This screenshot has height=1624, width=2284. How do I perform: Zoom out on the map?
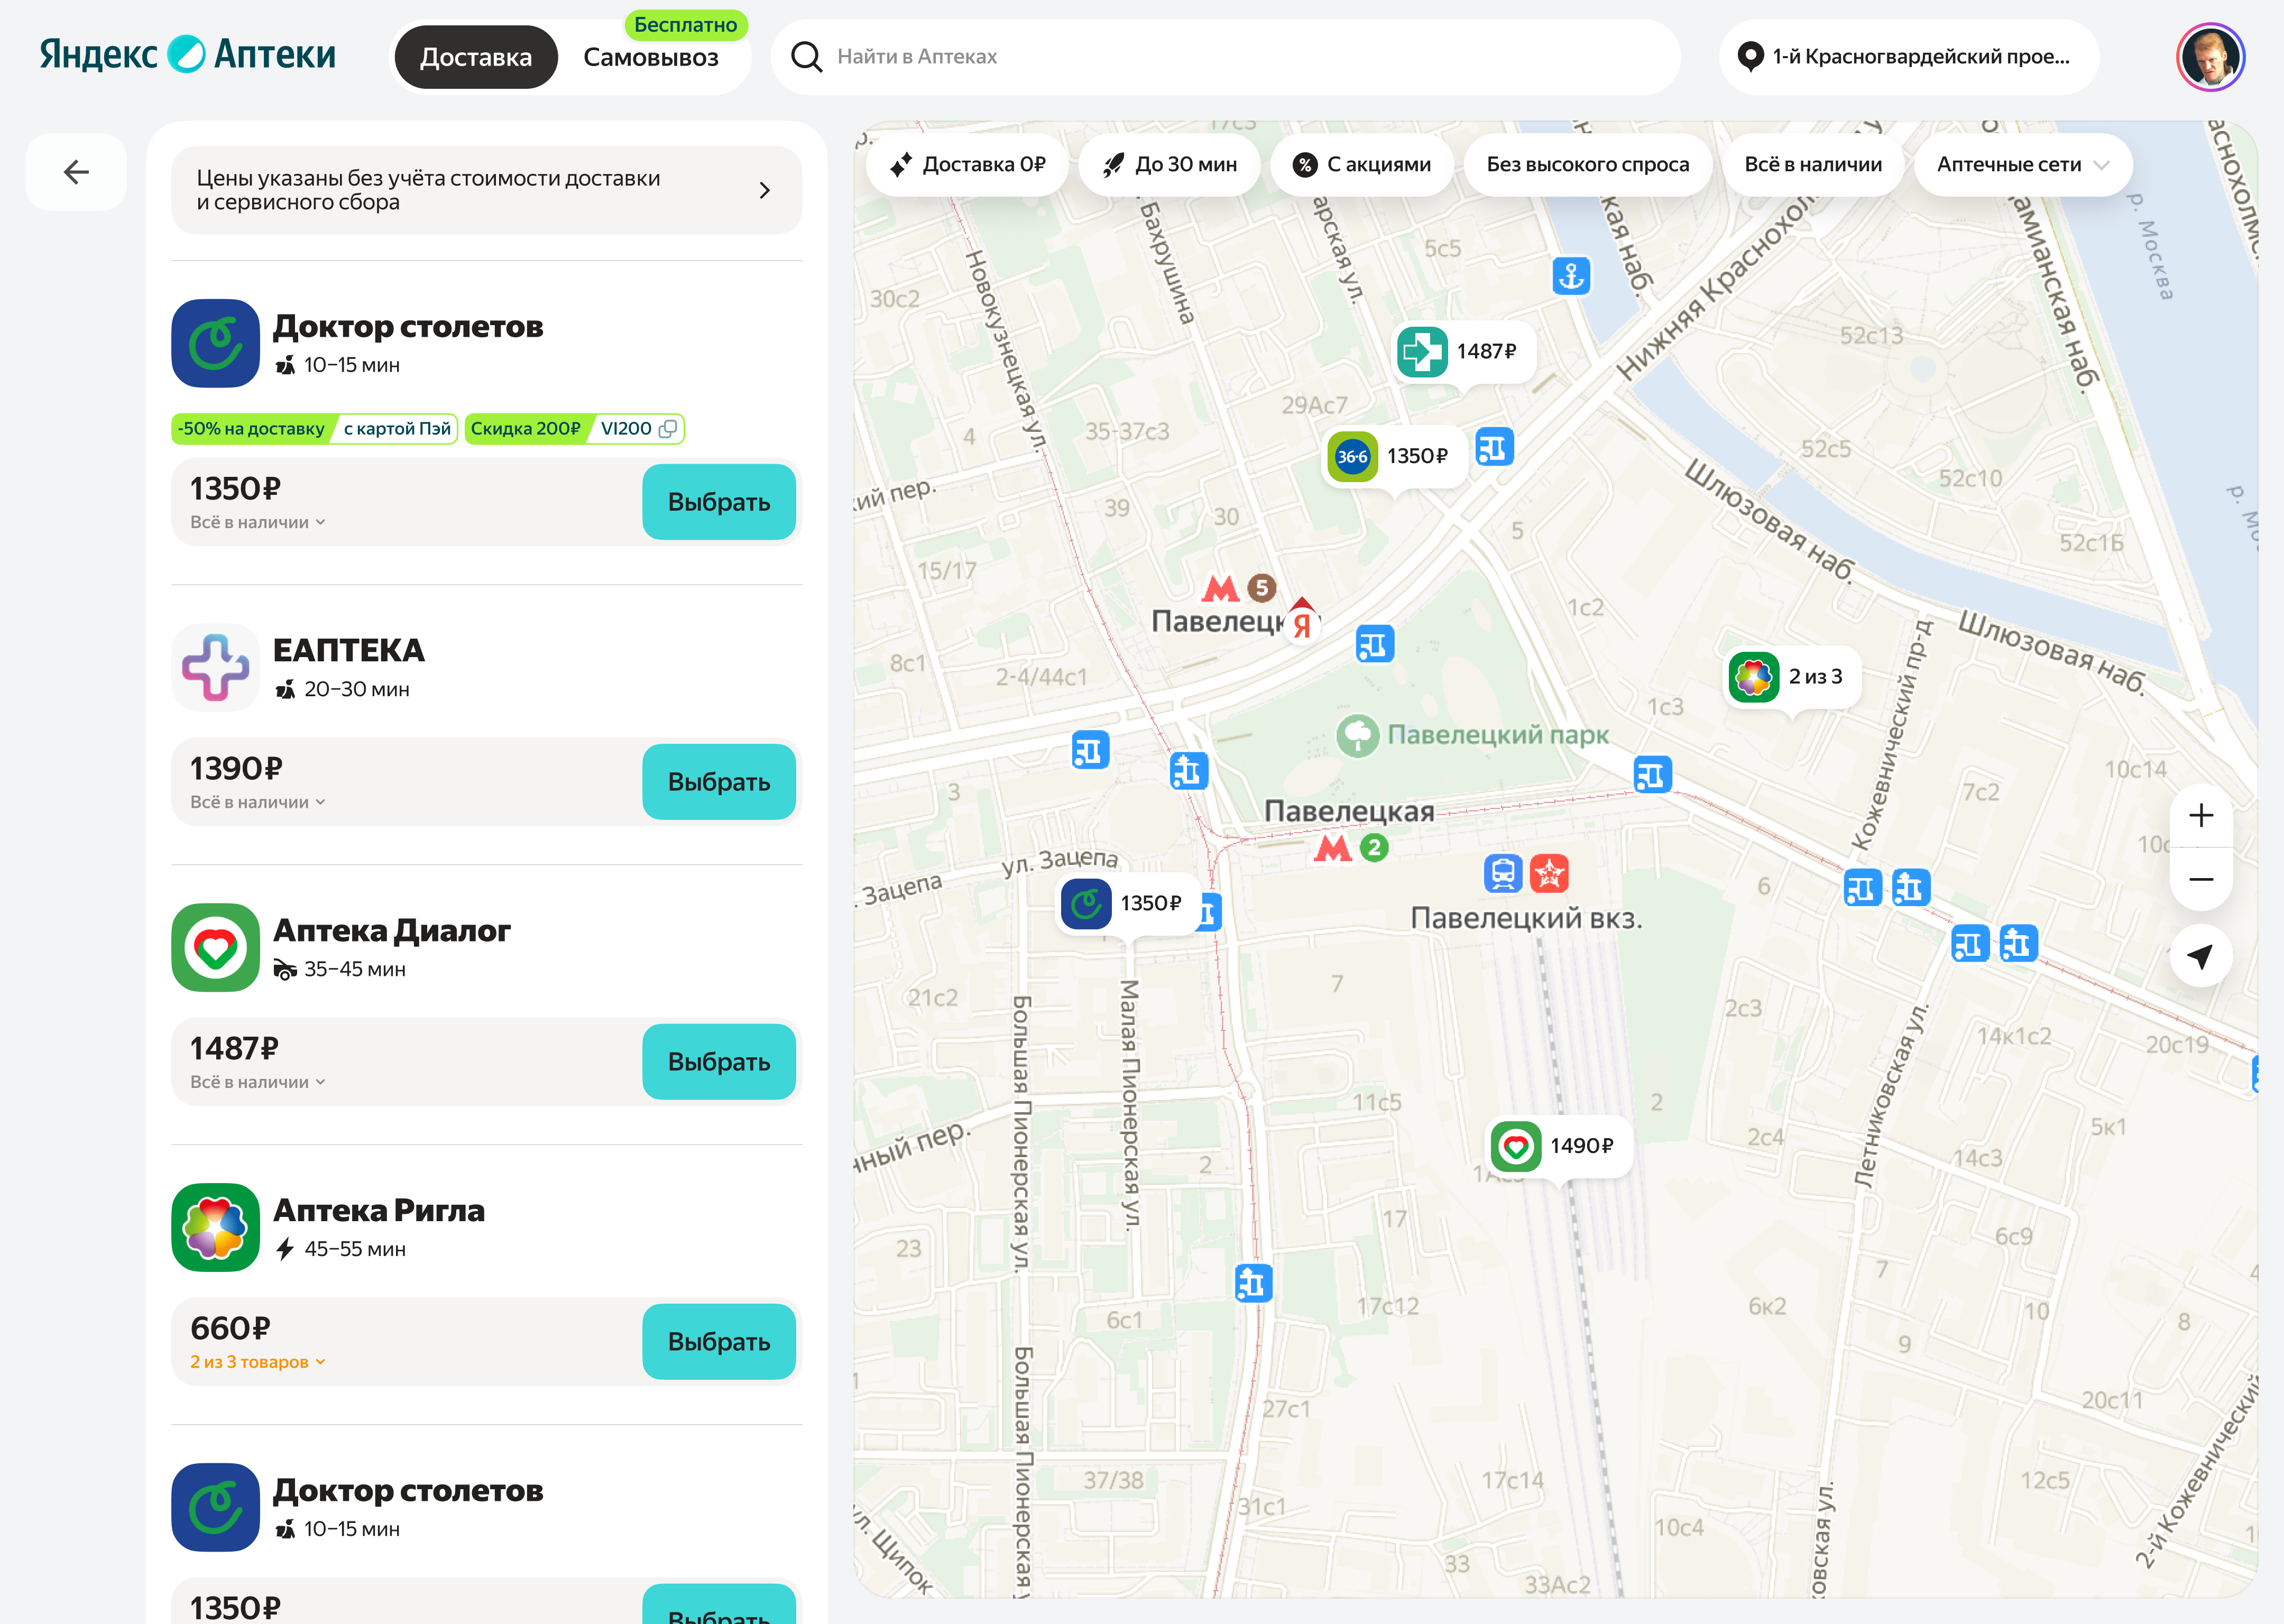coord(2200,880)
